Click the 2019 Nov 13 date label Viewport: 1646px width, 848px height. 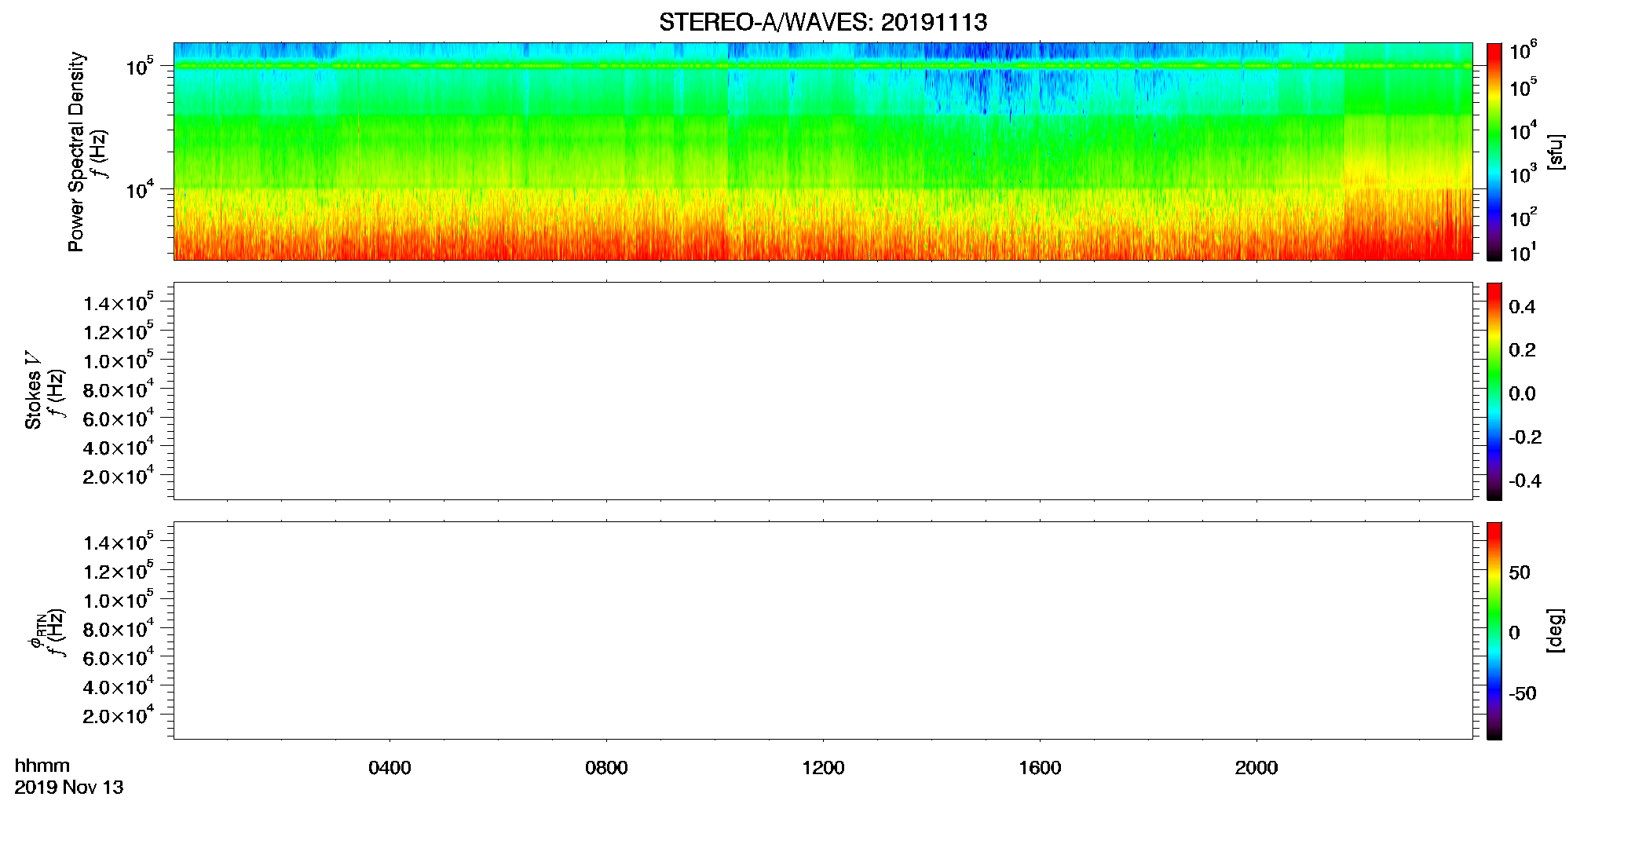(69, 788)
